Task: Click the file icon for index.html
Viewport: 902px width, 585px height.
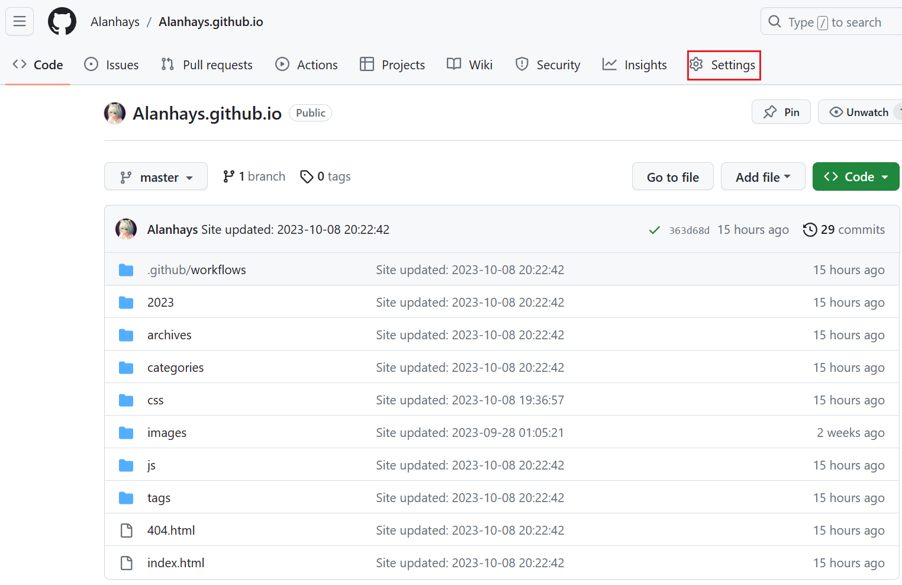Action: pos(126,563)
